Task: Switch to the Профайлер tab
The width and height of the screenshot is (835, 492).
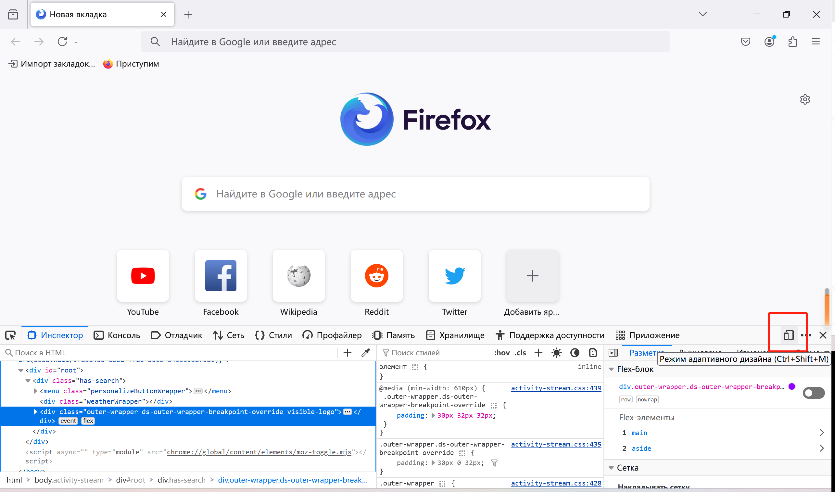Action: point(332,335)
